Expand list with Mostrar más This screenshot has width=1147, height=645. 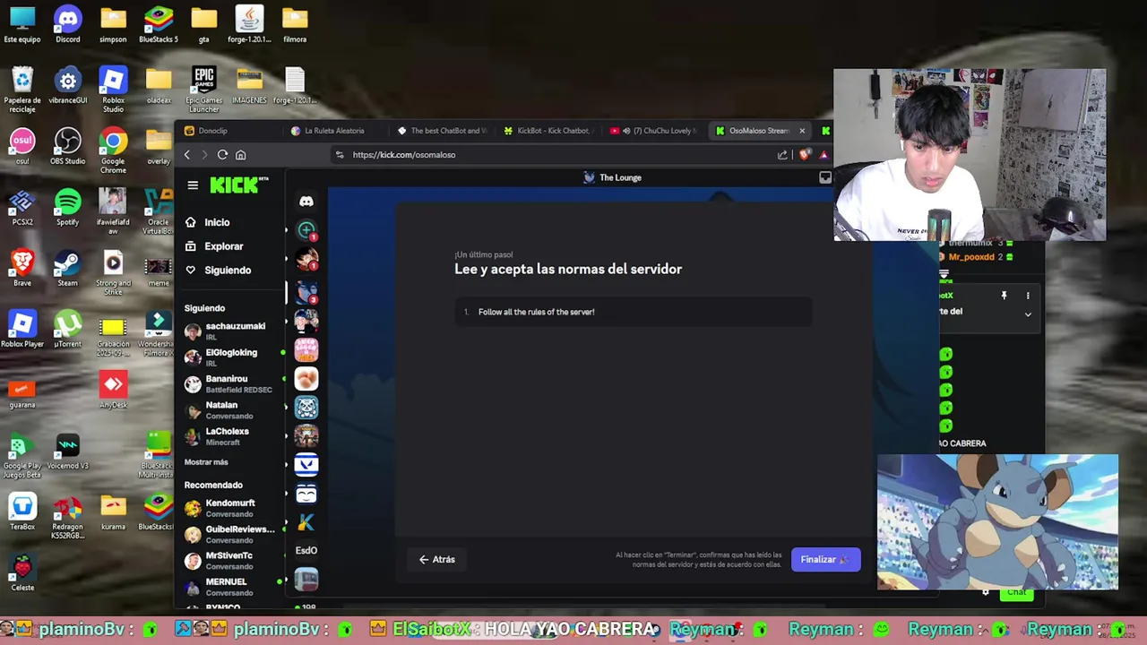tap(206, 462)
